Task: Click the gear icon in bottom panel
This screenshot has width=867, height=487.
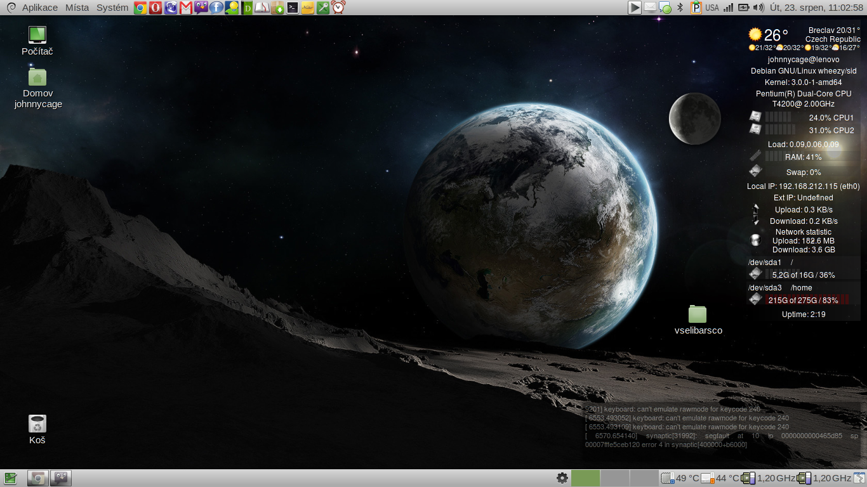Action: pos(562,478)
